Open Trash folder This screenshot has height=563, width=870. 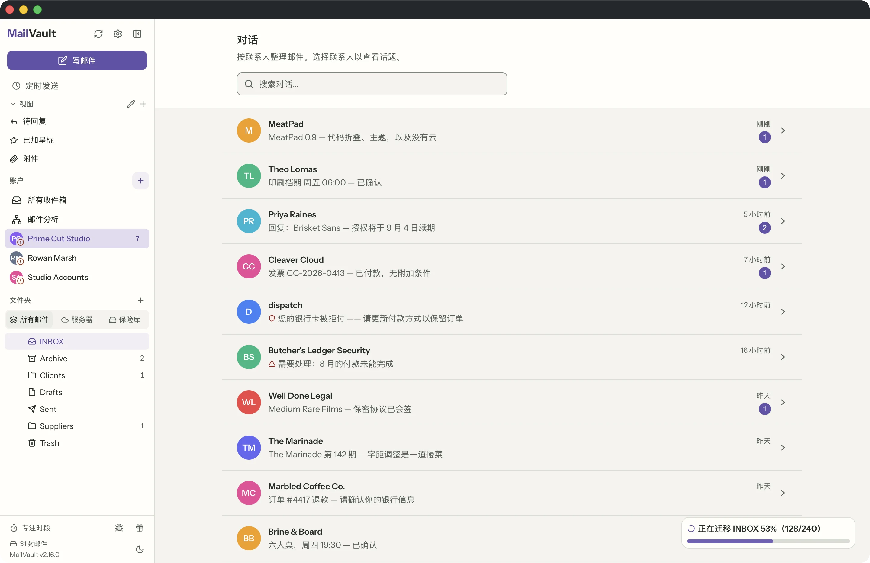77,443
